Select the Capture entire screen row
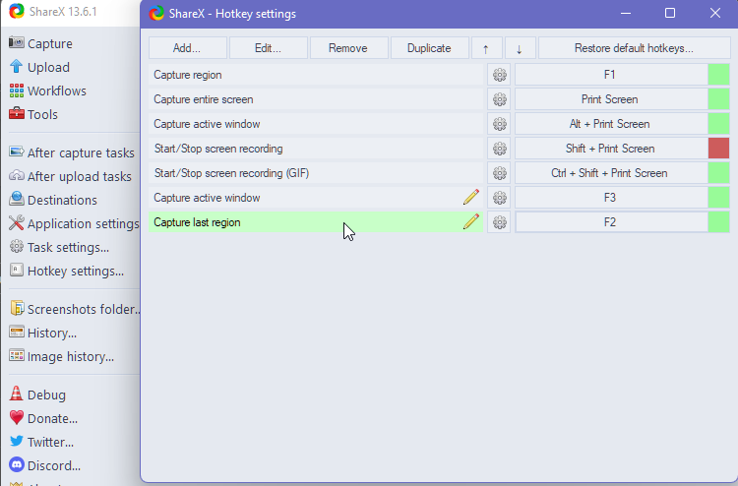The width and height of the screenshot is (738, 486). click(316, 99)
